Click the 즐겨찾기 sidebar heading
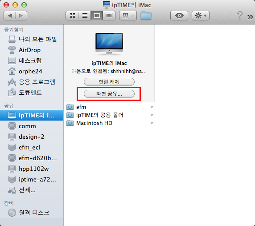 point(14,30)
